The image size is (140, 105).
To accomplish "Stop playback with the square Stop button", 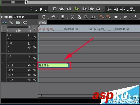I will [x=55, y=9].
